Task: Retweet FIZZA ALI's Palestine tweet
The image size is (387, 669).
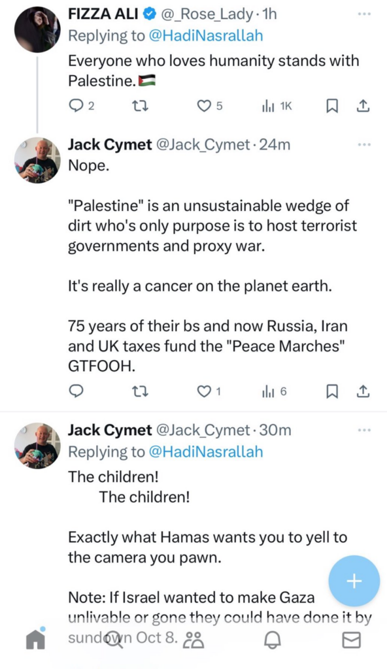Action: click(x=141, y=105)
